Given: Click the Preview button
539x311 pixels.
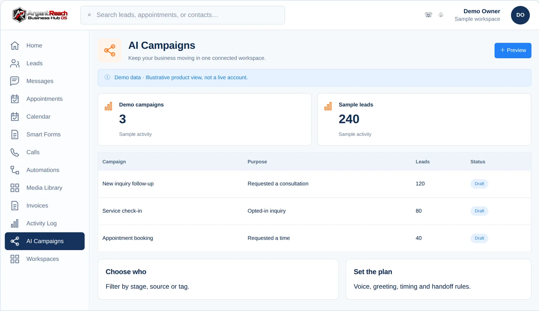Looking at the screenshot, I should (x=513, y=51).
